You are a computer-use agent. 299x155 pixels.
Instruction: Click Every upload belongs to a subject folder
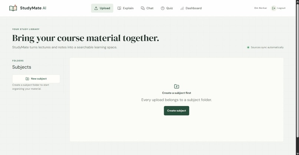[176, 100]
